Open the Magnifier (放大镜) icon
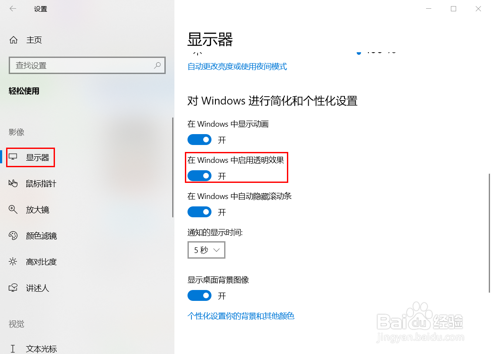The height and width of the screenshot is (354, 491). 13,209
